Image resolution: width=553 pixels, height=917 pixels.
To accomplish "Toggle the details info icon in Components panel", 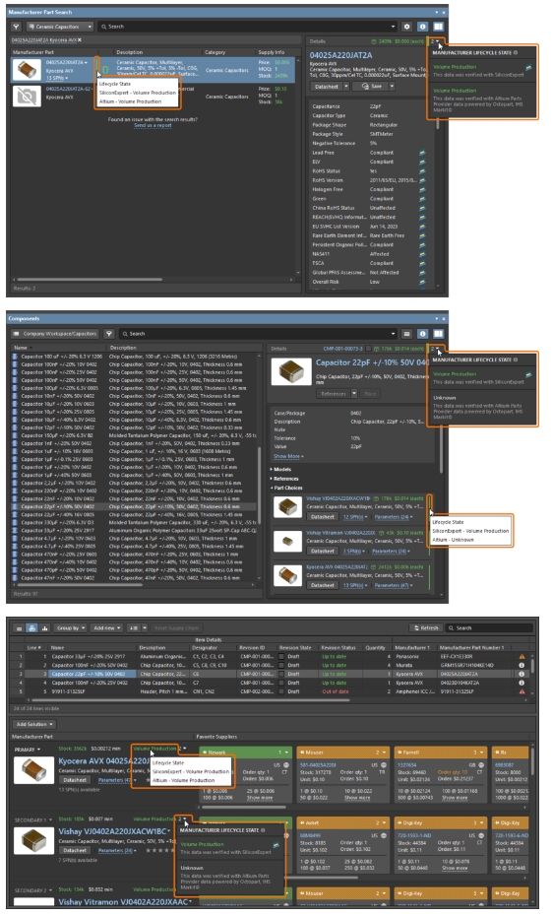I will (x=422, y=333).
